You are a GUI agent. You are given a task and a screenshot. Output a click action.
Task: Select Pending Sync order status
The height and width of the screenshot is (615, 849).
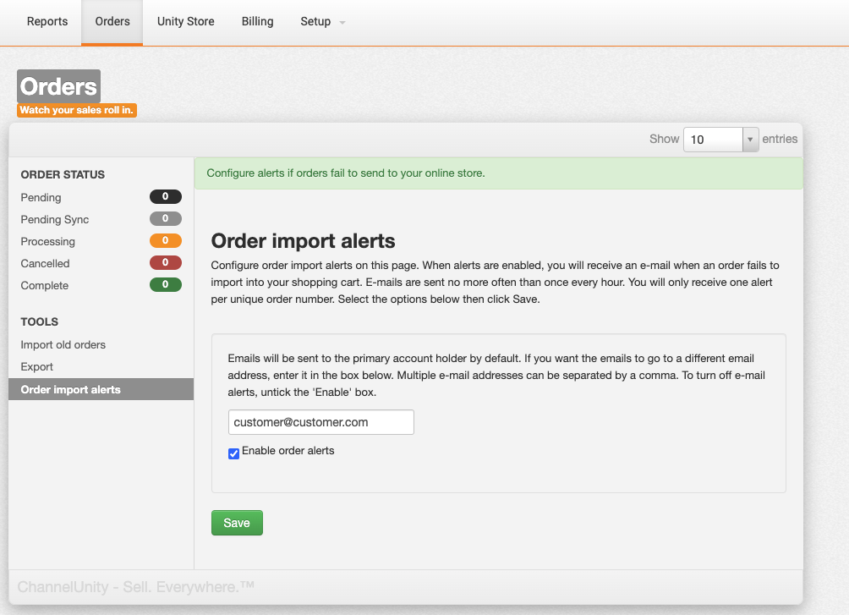point(54,219)
